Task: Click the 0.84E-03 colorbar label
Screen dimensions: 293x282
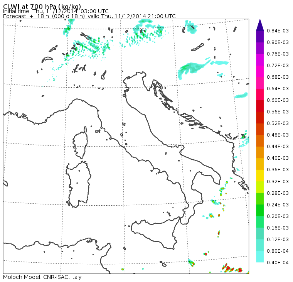Action: coord(278,30)
